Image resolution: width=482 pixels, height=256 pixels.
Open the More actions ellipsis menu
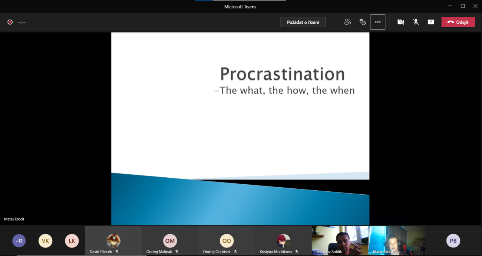tap(377, 22)
